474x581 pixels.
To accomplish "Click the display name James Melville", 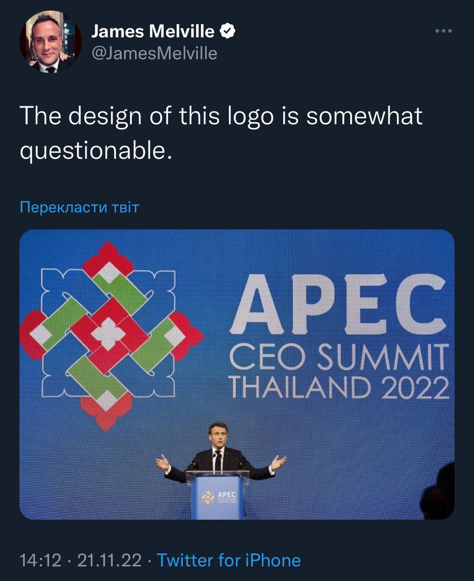I will [153, 31].
